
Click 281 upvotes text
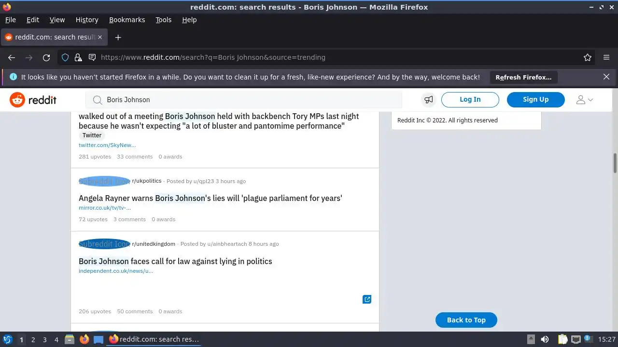click(x=95, y=157)
